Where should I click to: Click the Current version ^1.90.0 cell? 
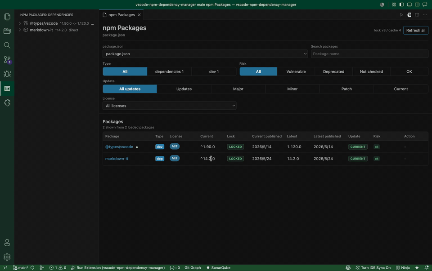click(x=207, y=147)
